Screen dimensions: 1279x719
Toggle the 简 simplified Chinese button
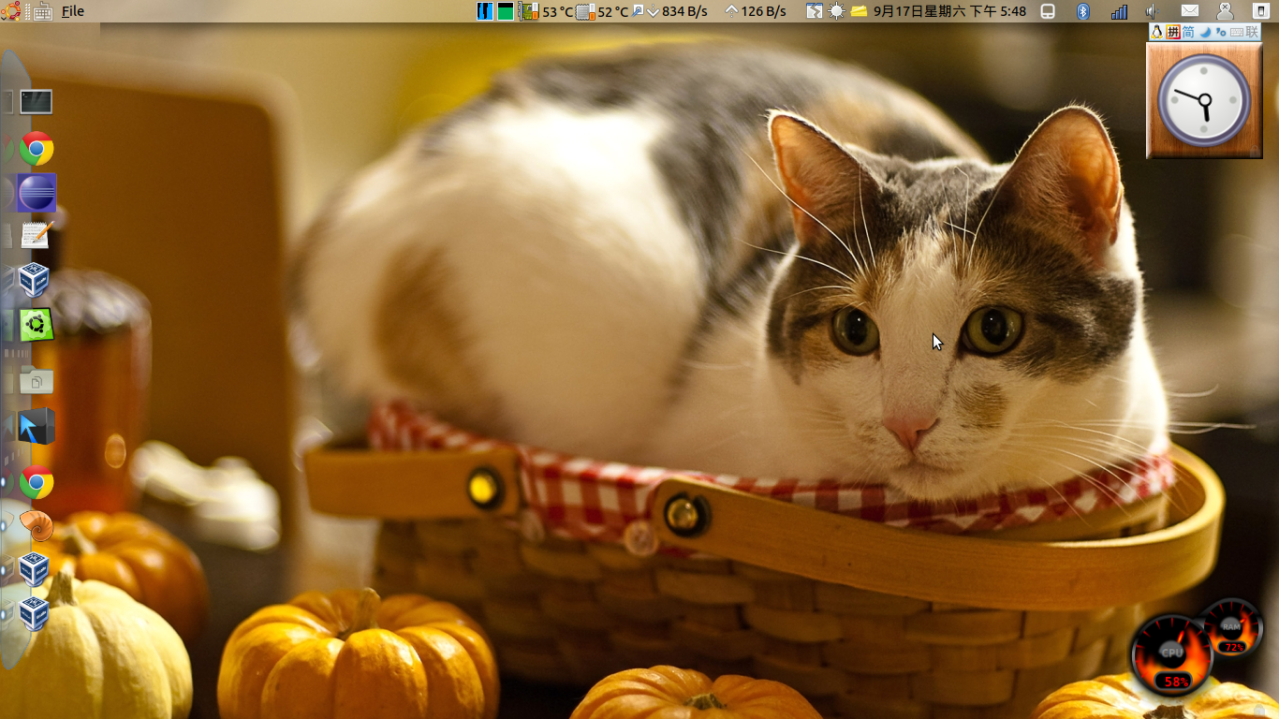point(1188,32)
